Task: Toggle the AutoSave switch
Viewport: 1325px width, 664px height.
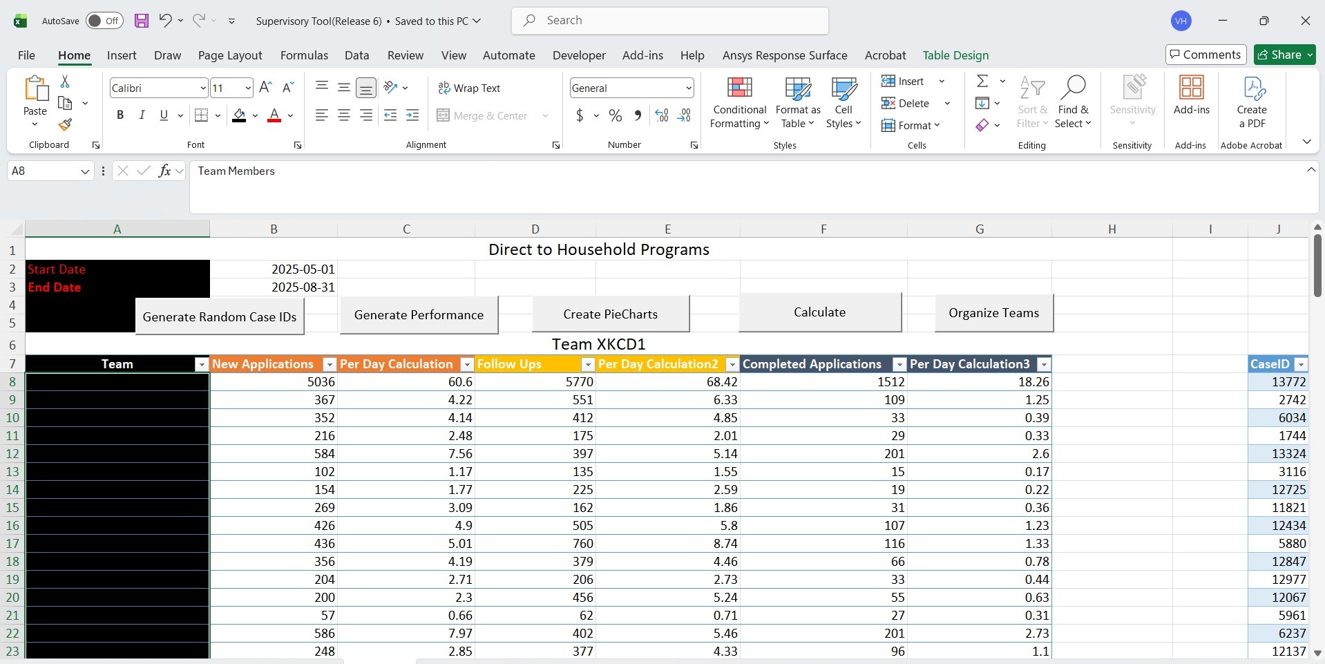Action: point(104,21)
